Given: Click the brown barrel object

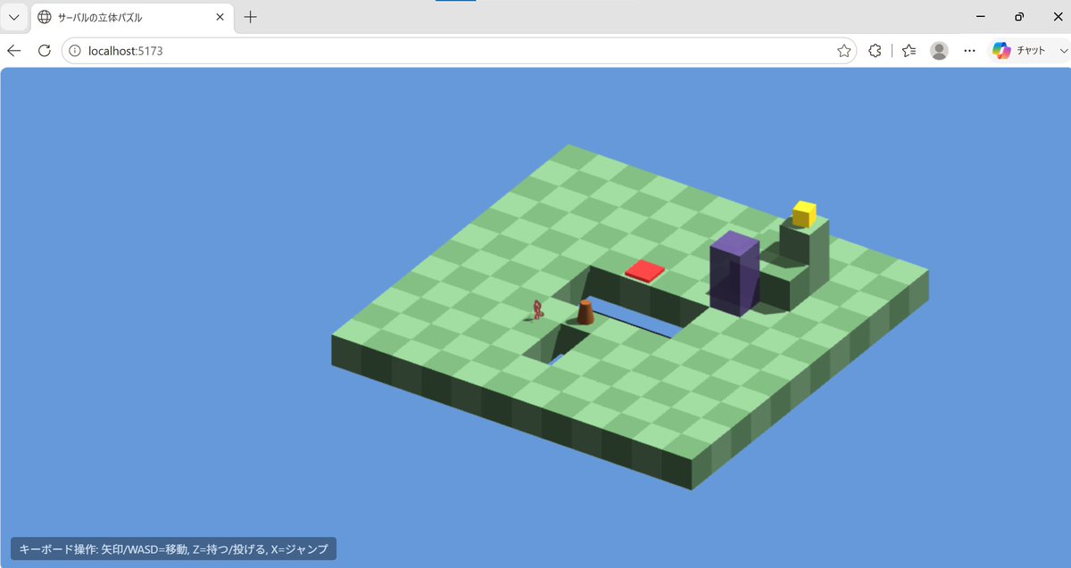Looking at the screenshot, I should (x=585, y=312).
